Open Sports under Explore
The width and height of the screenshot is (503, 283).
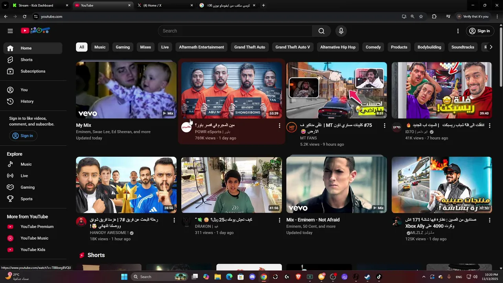(x=33, y=199)
